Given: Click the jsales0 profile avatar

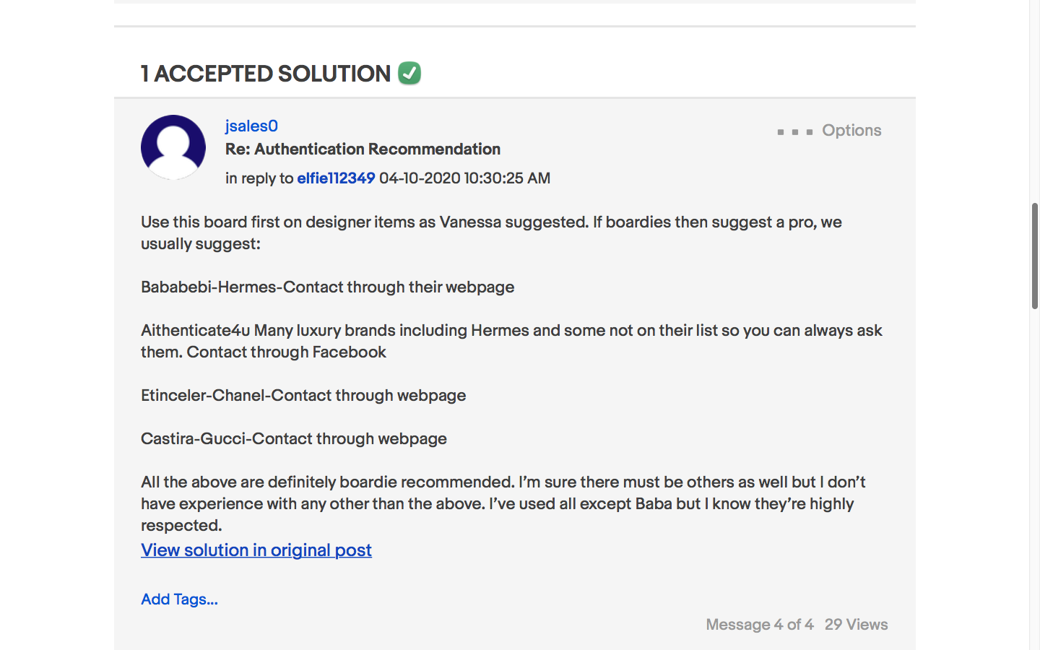Looking at the screenshot, I should tap(173, 147).
